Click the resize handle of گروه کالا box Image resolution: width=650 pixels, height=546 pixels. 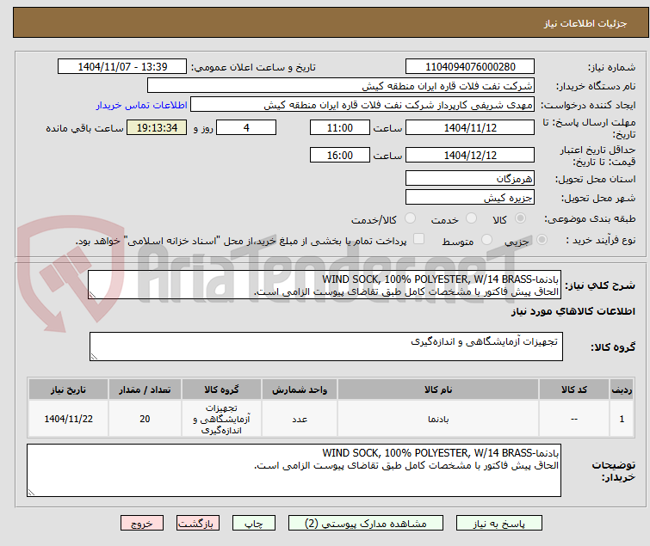tap(94, 357)
